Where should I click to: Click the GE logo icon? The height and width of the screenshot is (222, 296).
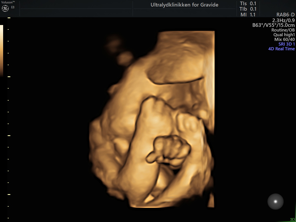click(5, 8)
